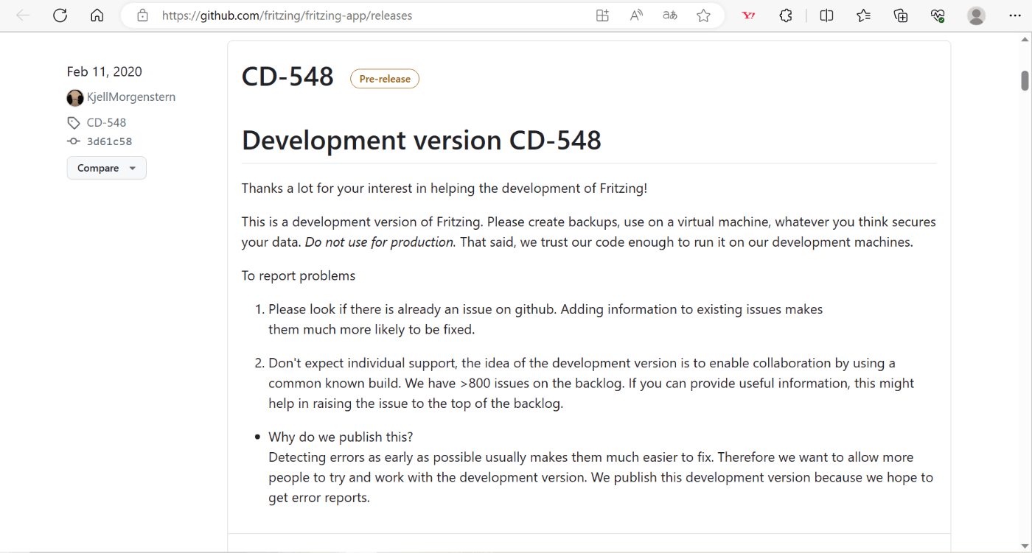The height and width of the screenshot is (553, 1032).
Task: Open the CD-548 tag link in sidebar
Action: [x=106, y=123]
